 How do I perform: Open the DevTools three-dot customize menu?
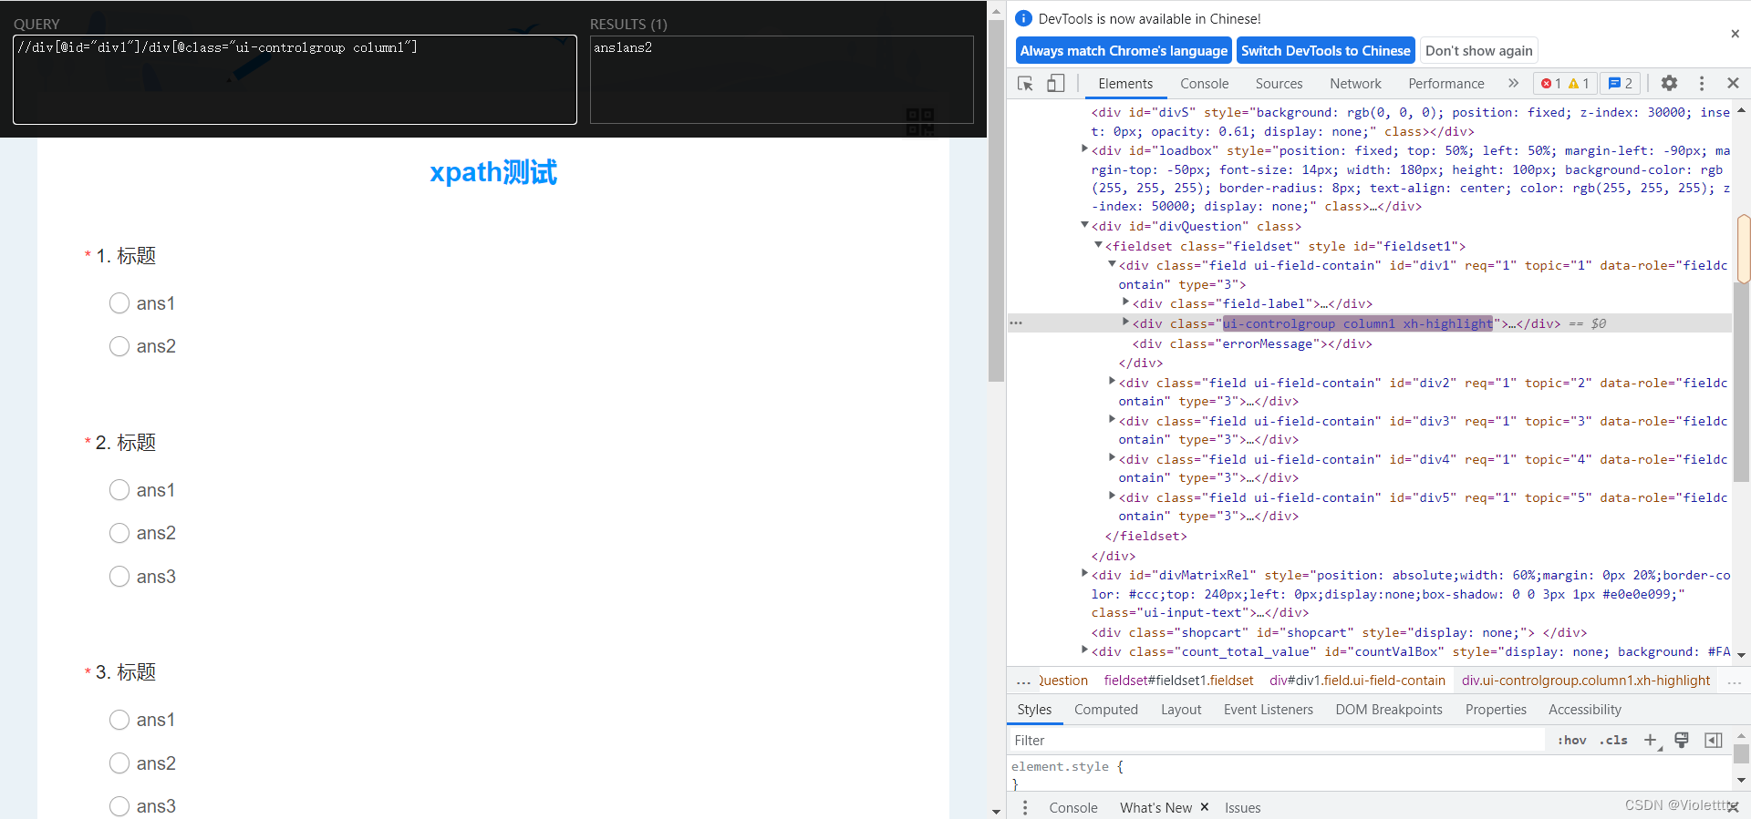1702,84
